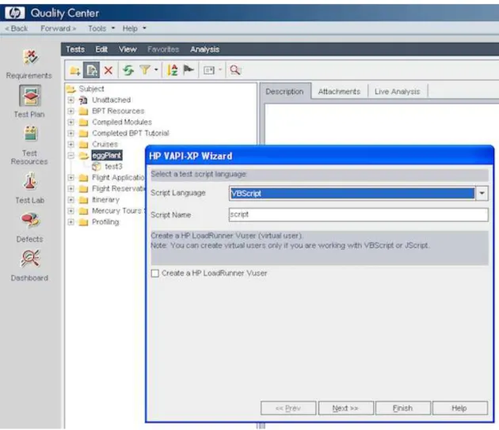499x430 pixels.
Task: Expand the Compiled Modules node
Action: point(71,123)
